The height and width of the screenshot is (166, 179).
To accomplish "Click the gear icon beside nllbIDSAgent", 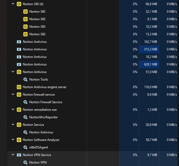I will tap(25, 147).
